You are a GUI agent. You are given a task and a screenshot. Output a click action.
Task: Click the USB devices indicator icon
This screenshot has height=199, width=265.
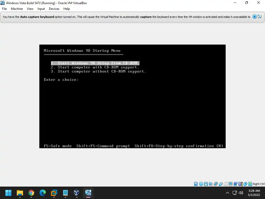(x=220, y=184)
